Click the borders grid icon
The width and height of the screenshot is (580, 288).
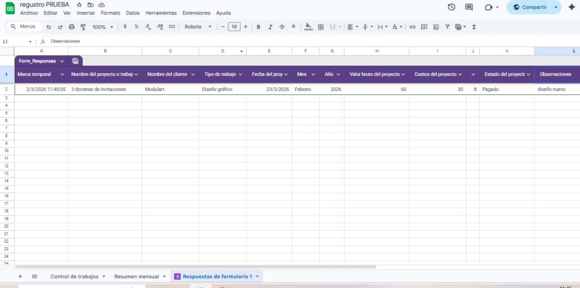pos(321,27)
